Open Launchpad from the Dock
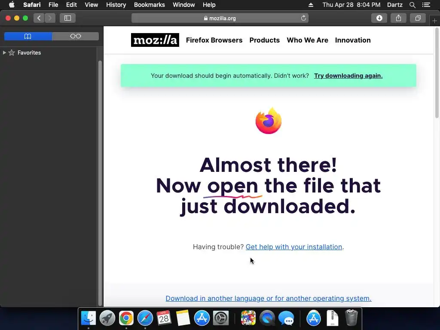The image size is (440, 330). tap(107, 318)
